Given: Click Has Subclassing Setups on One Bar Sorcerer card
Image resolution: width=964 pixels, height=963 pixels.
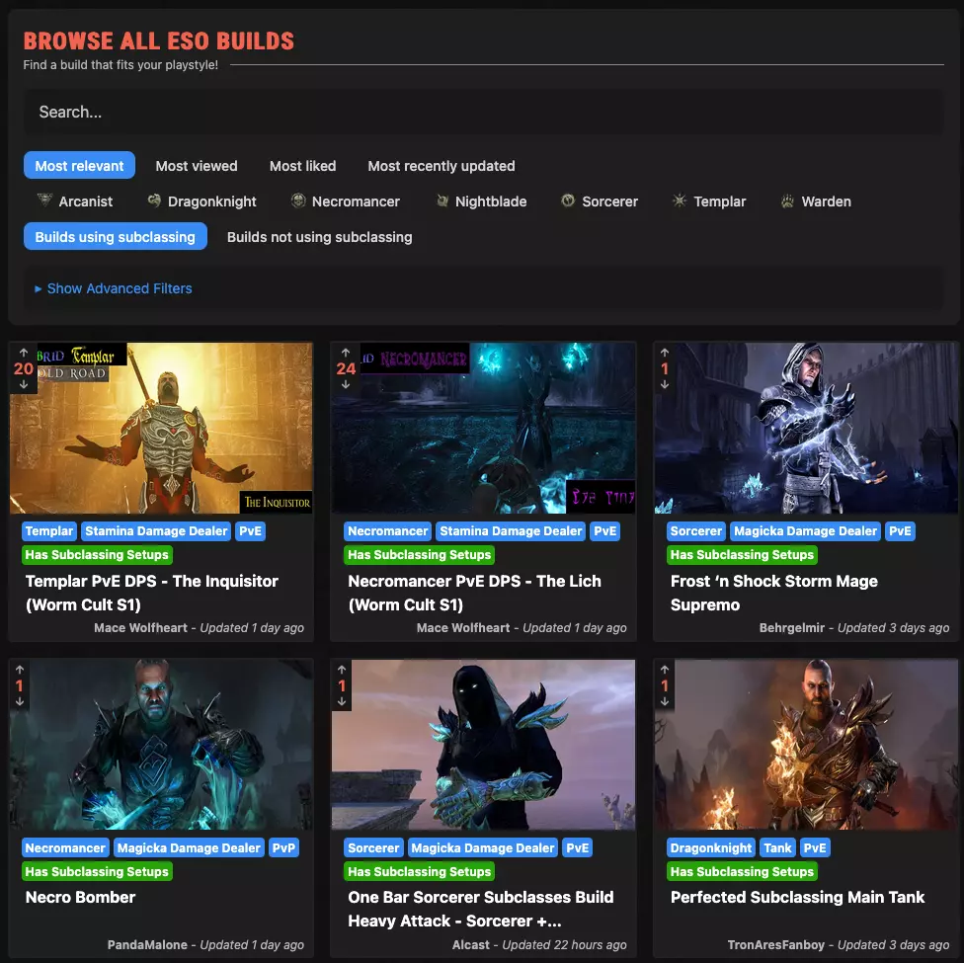Looking at the screenshot, I should coord(420,871).
